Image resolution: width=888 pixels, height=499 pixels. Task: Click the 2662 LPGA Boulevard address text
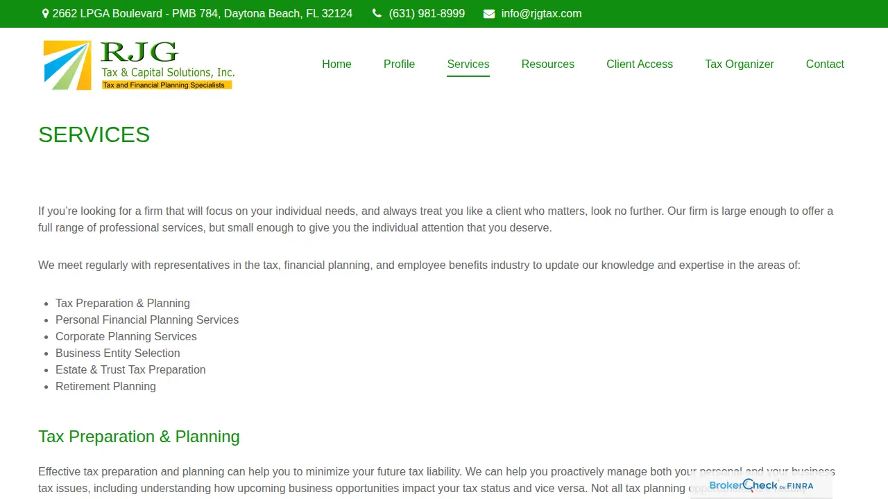point(203,14)
